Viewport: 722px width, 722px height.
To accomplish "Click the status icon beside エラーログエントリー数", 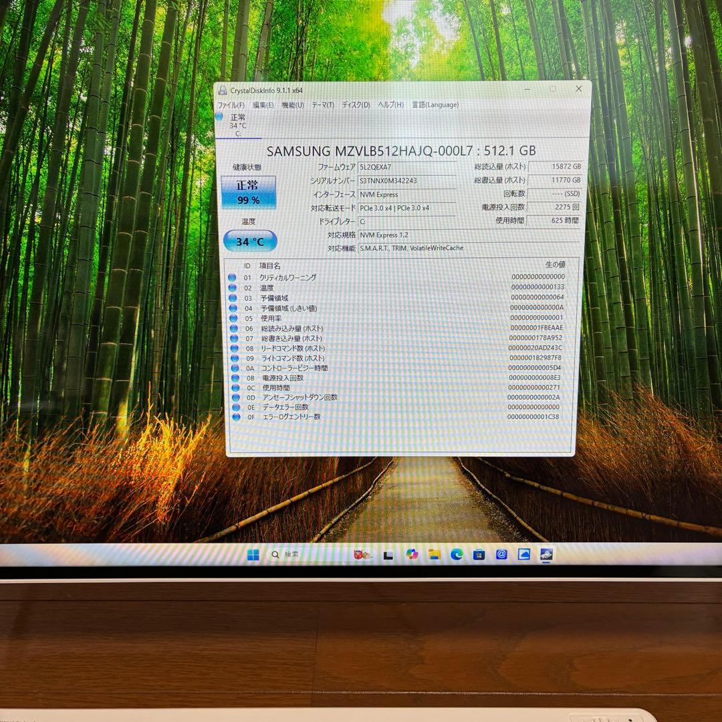I will click(x=235, y=417).
